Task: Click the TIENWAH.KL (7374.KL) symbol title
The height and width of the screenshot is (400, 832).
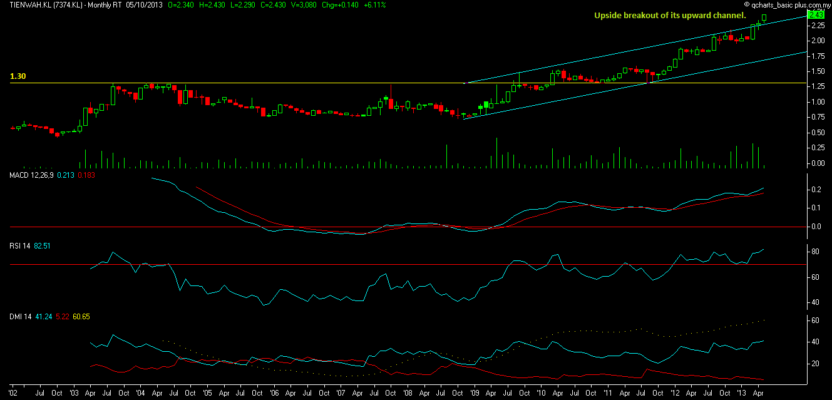Action: point(47,4)
